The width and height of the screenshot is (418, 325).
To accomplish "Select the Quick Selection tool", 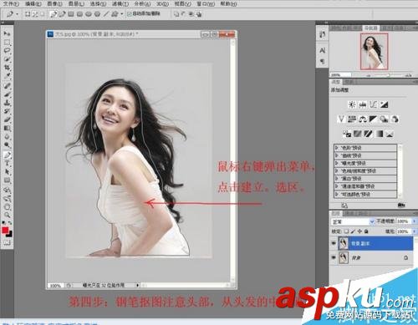I will pos(7,59).
